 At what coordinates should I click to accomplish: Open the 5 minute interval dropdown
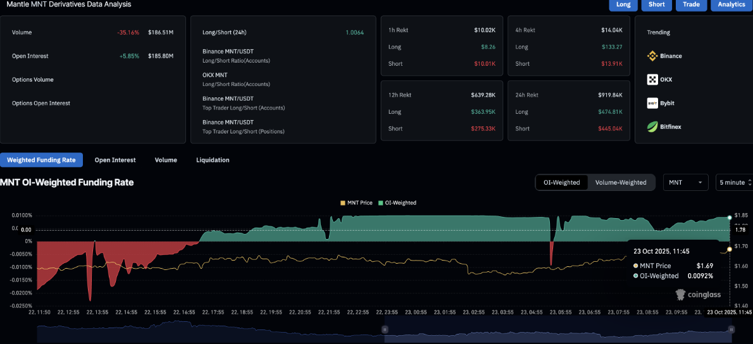(734, 182)
